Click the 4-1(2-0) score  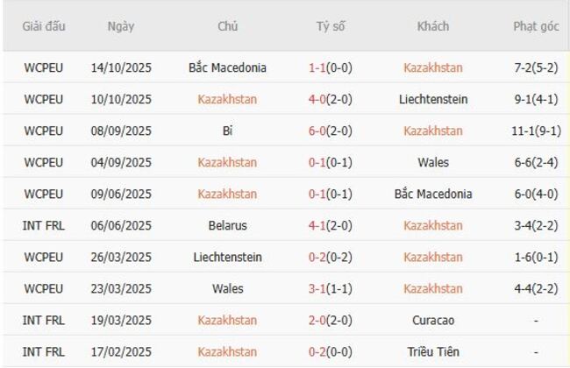331,225
